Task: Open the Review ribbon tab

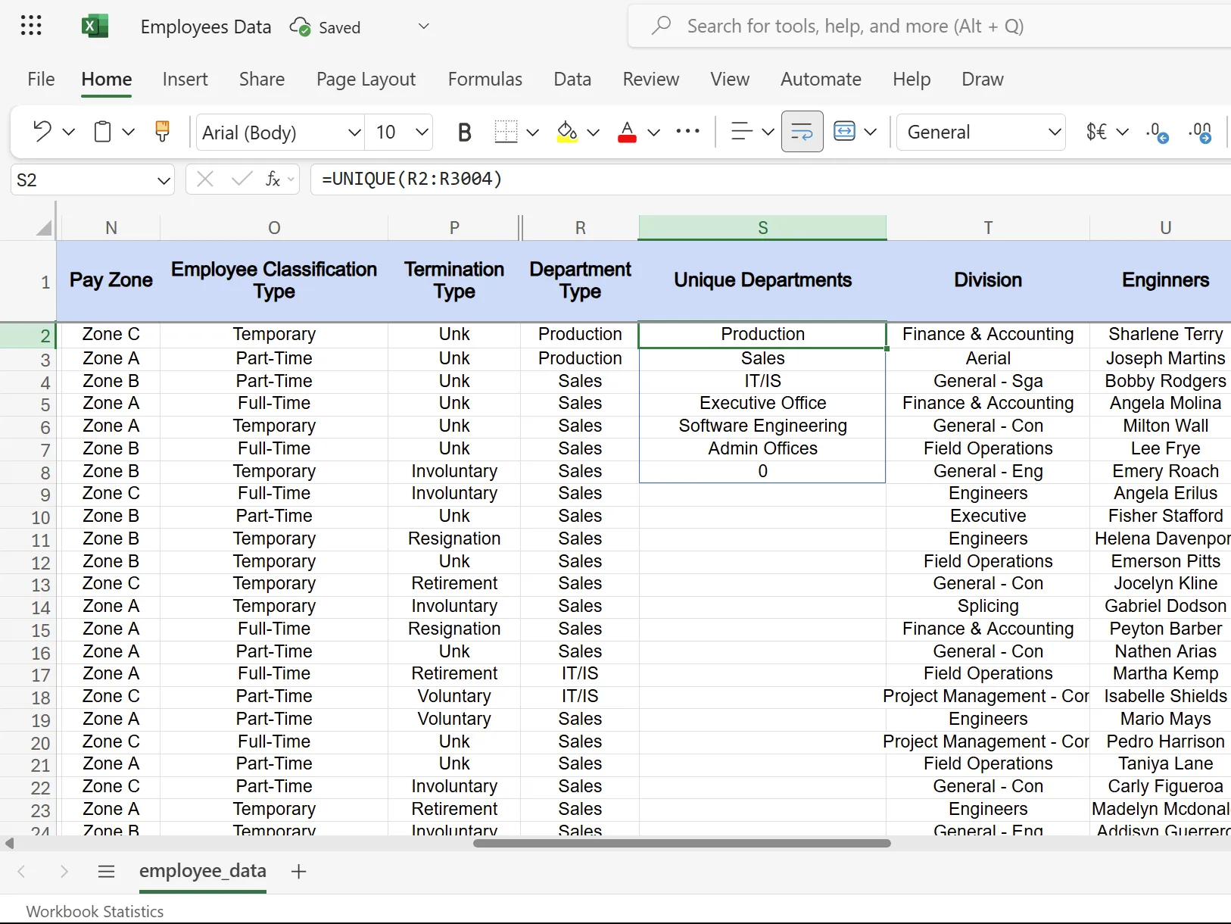Action: point(650,79)
